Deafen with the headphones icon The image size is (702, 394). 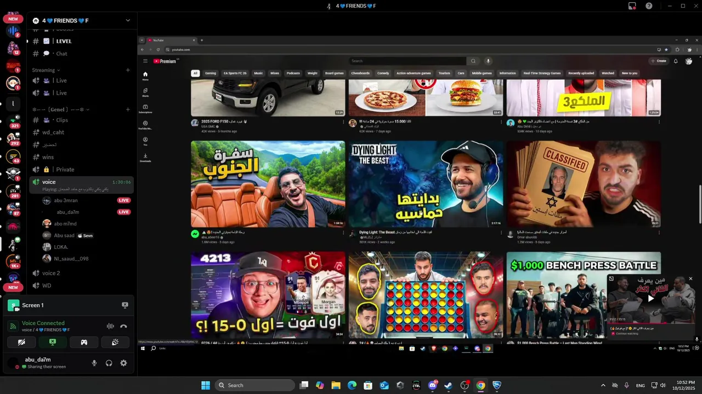(109, 363)
